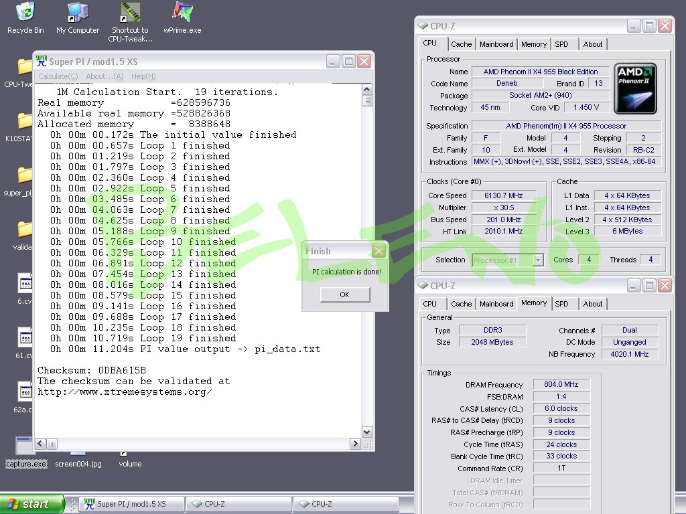Click the Package field Socket AM2+ (940)
The width and height of the screenshot is (686, 514).
tap(541, 95)
